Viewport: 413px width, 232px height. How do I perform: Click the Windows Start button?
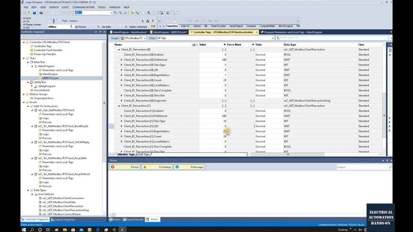point(24,229)
